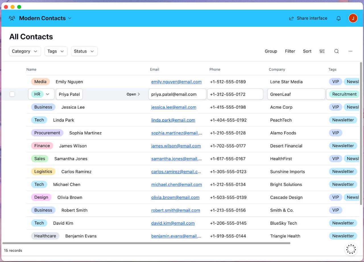Click the row height icon
Image resolution: width=364 pixels, height=262 pixels.
pyautogui.click(x=322, y=51)
